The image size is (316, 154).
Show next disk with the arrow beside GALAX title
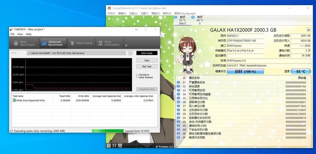tap(309, 30)
